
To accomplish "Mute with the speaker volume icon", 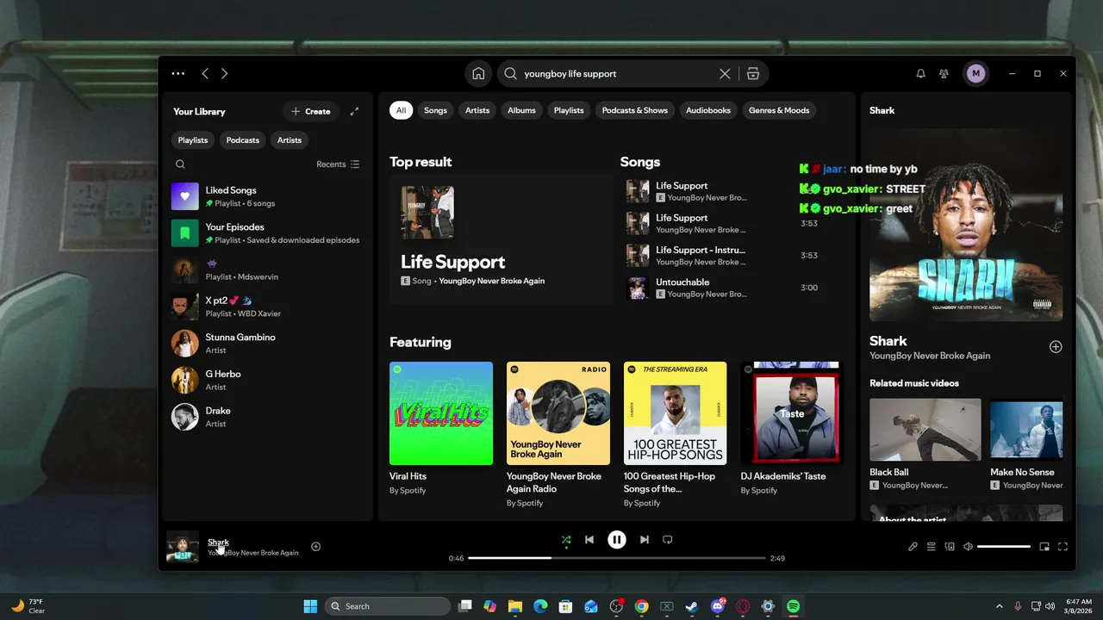I will coord(968,547).
